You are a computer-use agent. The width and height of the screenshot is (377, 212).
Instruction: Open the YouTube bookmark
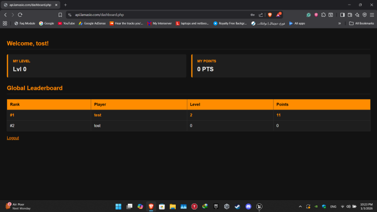coord(66,23)
